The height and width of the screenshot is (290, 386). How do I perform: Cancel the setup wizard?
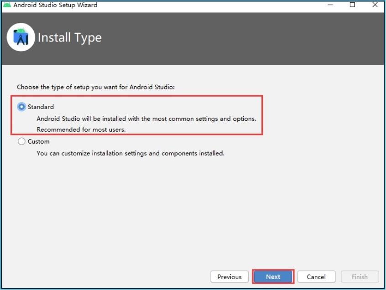pos(316,277)
